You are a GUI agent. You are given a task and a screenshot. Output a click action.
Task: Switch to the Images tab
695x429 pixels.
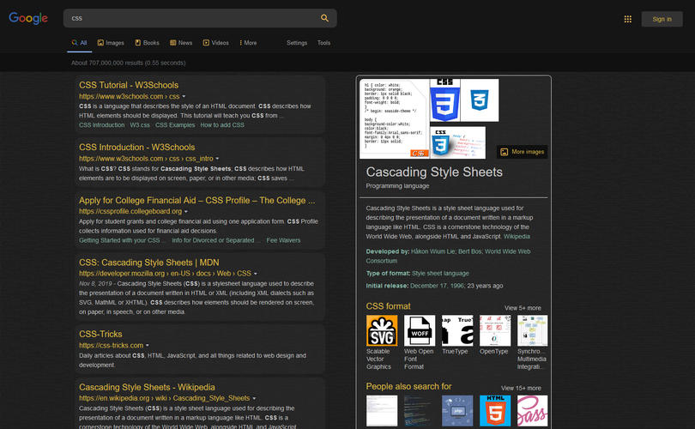(x=111, y=43)
